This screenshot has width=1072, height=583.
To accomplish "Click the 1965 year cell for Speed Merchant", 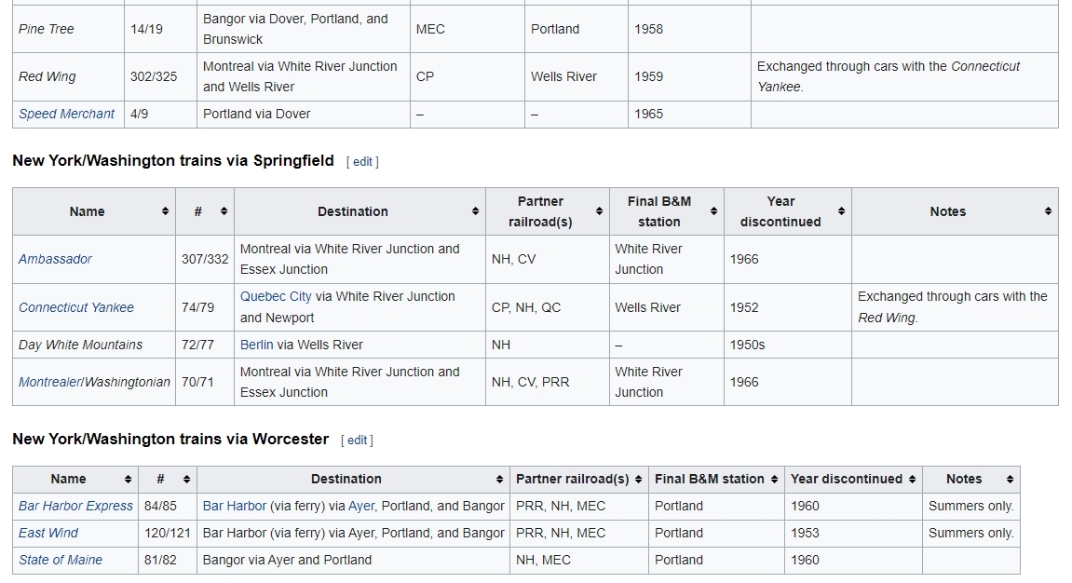I will coord(689,115).
